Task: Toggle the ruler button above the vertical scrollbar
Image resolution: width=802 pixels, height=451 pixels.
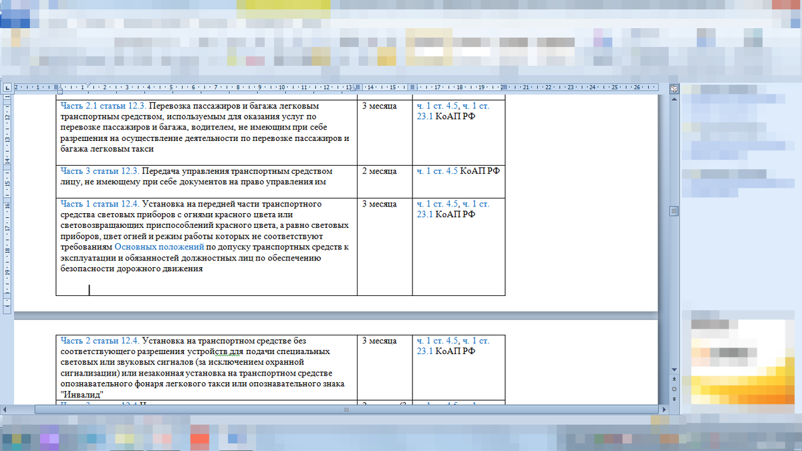Action: (x=674, y=88)
